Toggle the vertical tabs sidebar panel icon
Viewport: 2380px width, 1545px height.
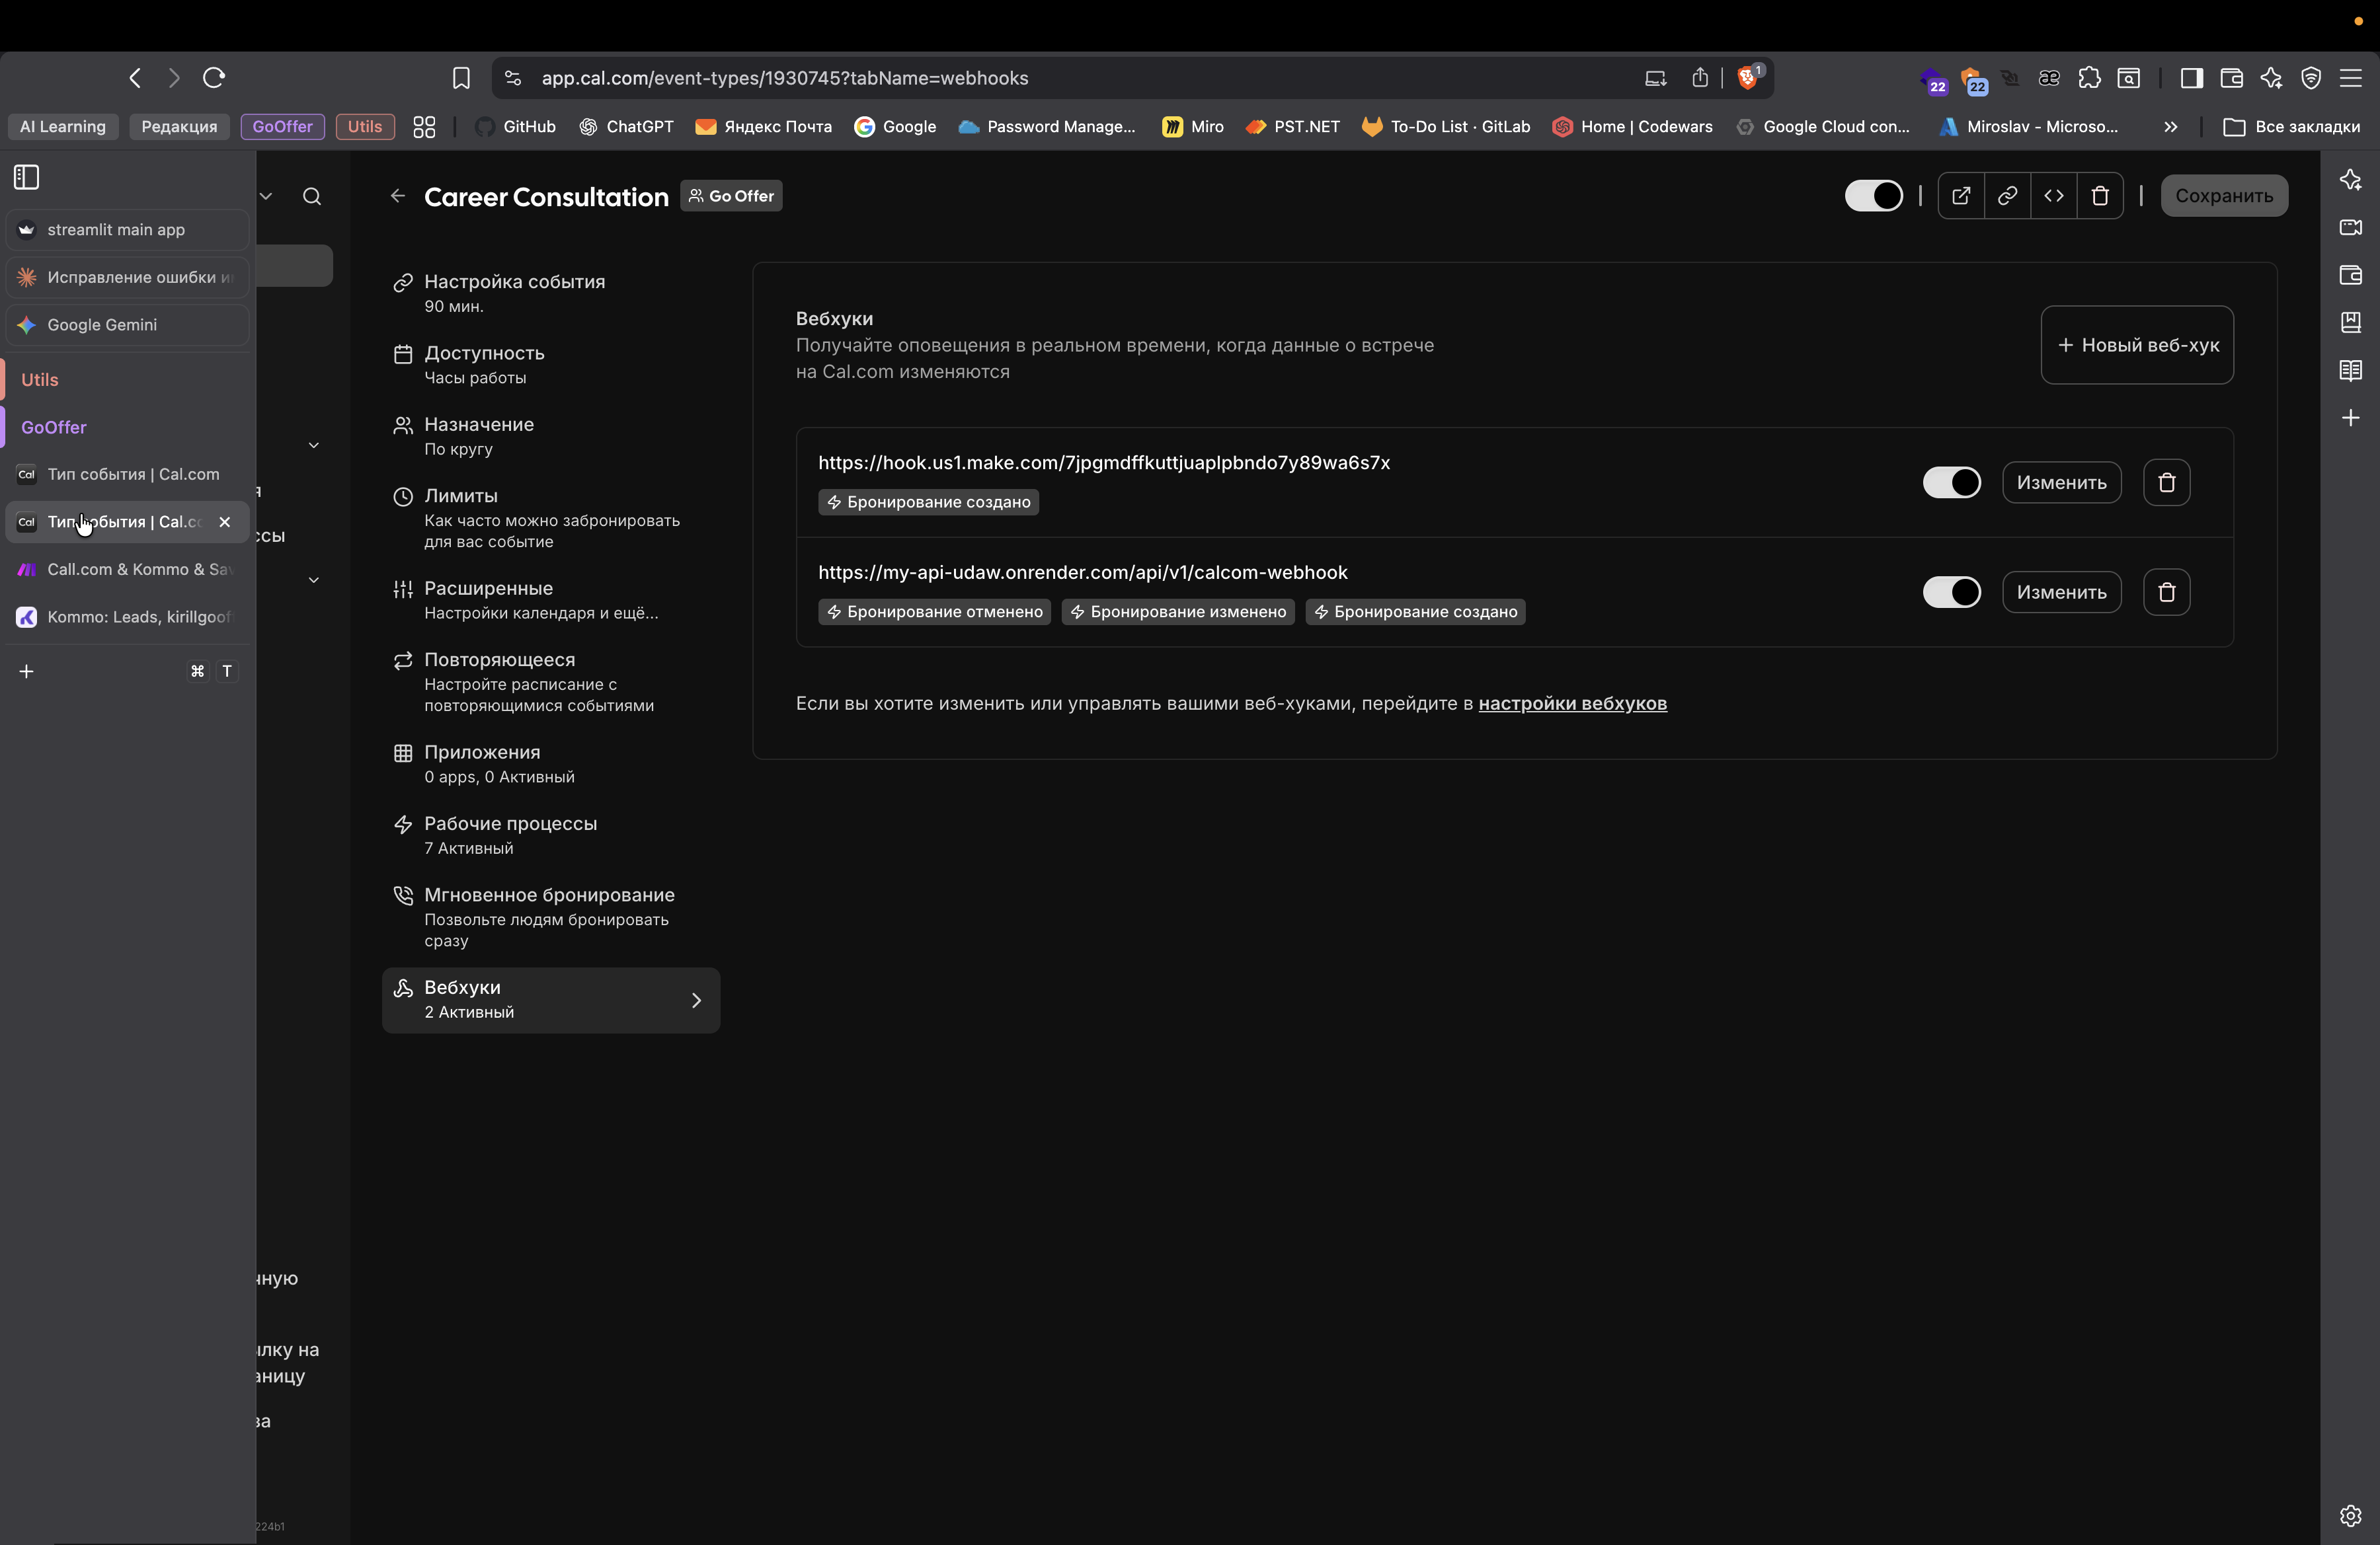tap(27, 177)
